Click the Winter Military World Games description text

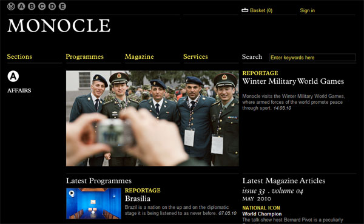(294, 102)
